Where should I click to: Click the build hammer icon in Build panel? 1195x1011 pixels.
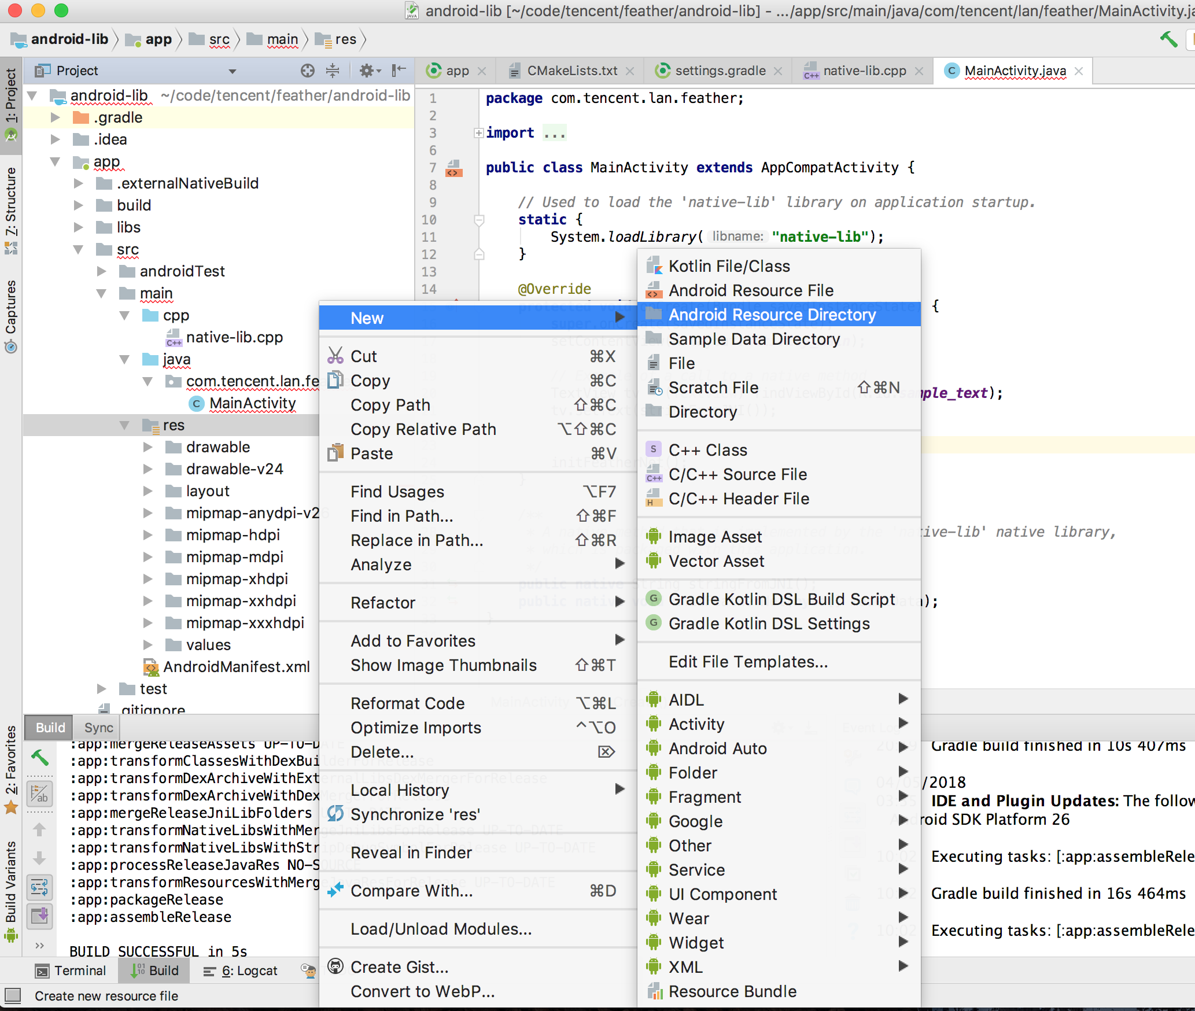tap(39, 757)
